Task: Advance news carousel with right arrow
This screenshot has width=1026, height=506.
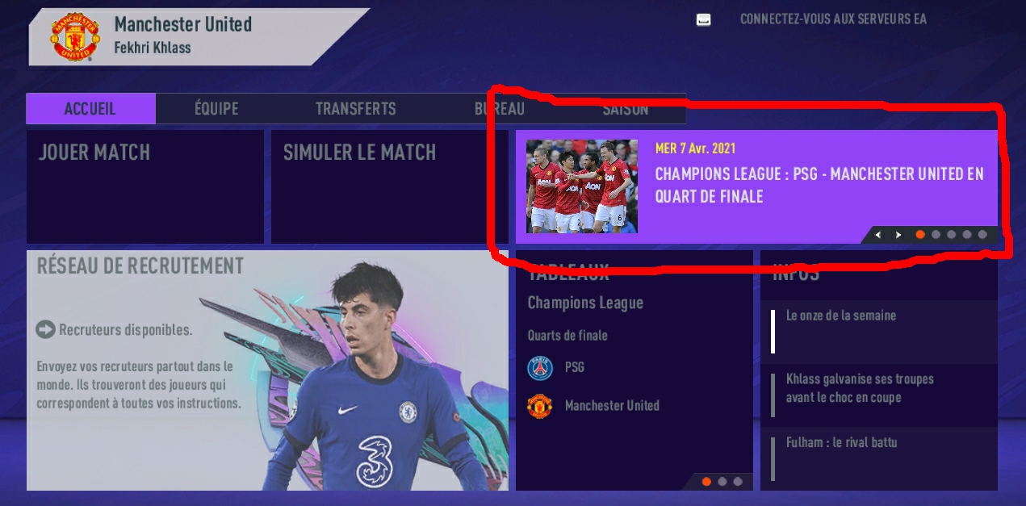Action: coord(898,235)
